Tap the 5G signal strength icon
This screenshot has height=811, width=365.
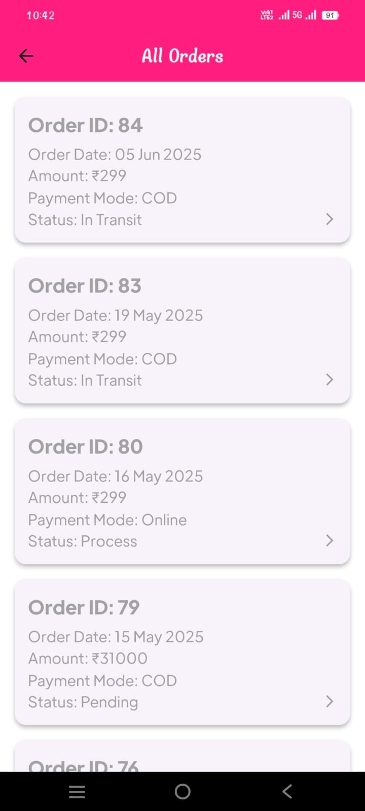304,15
